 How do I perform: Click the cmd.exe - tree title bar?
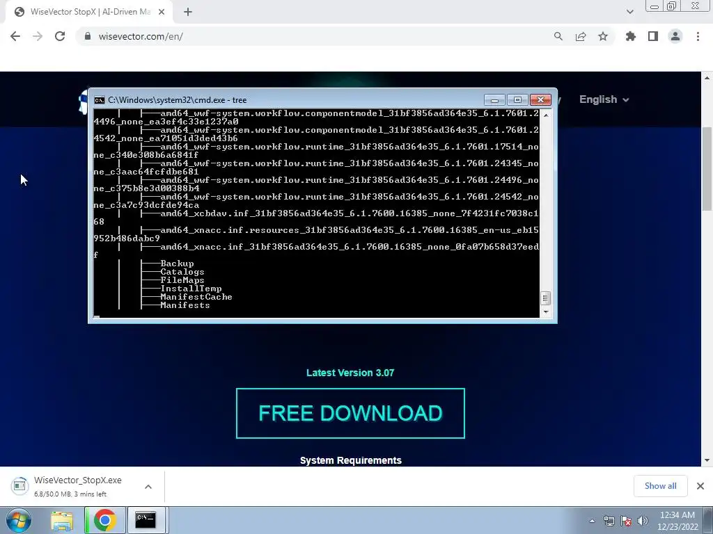tap(291, 100)
